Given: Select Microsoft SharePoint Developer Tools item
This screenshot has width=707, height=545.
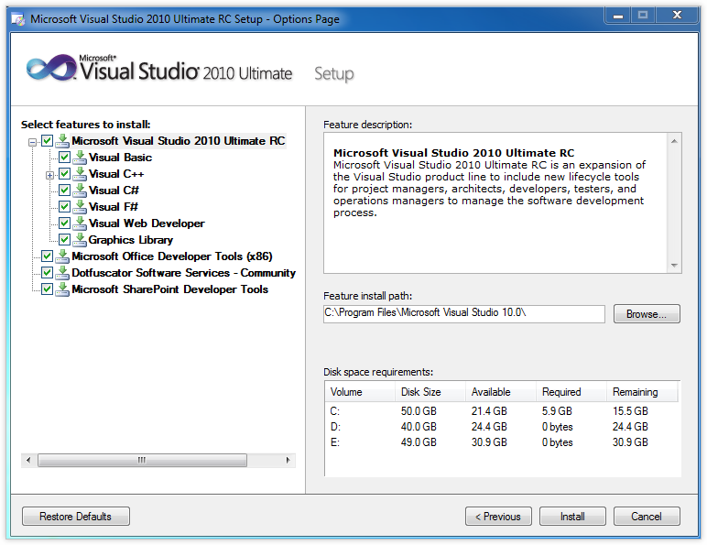Looking at the screenshot, I should (170, 289).
